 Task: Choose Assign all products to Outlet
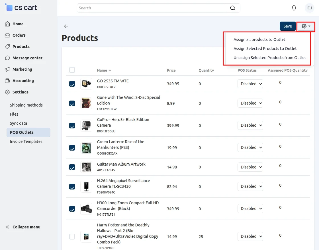(x=259, y=39)
